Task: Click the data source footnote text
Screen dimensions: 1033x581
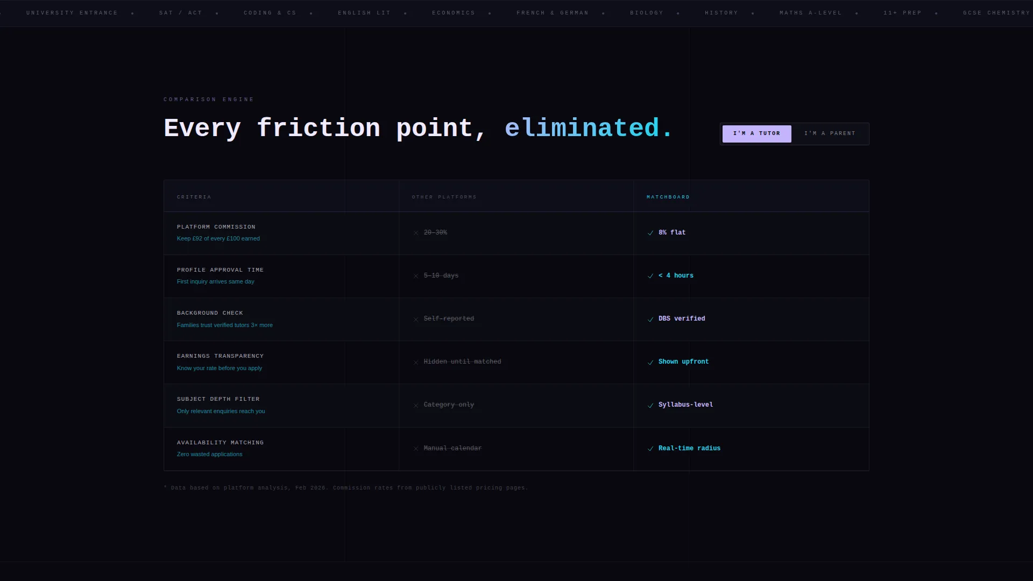Action: (x=346, y=488)
